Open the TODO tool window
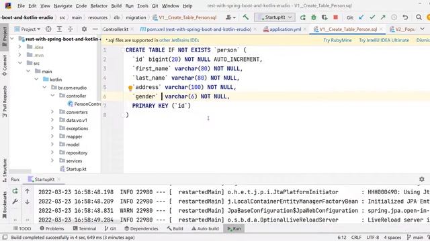 pos(22,228)
